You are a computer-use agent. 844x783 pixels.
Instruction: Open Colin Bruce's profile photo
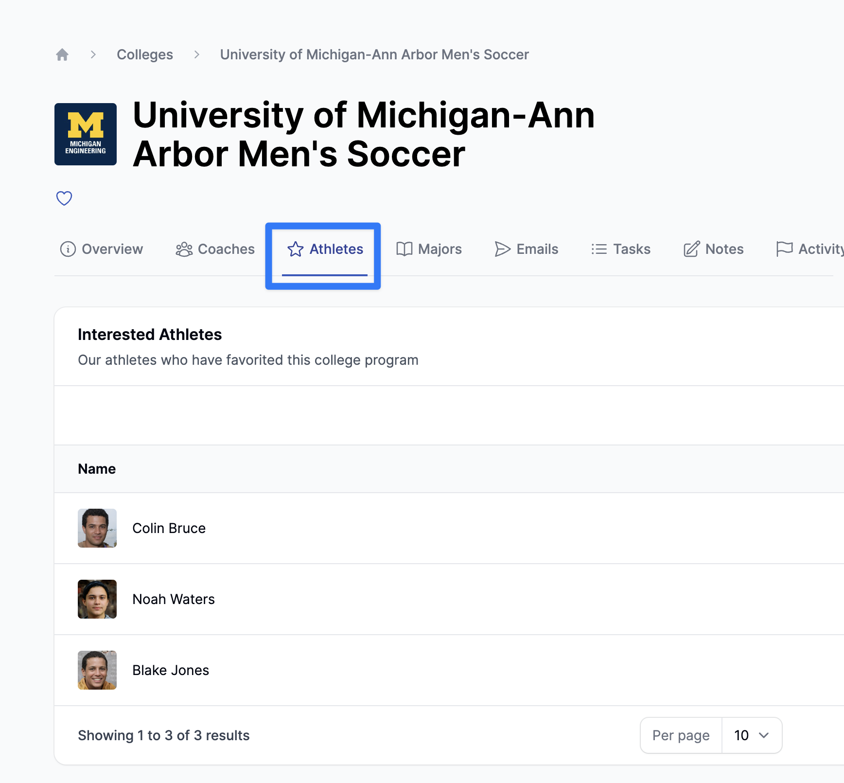click(x=97, y=528)
